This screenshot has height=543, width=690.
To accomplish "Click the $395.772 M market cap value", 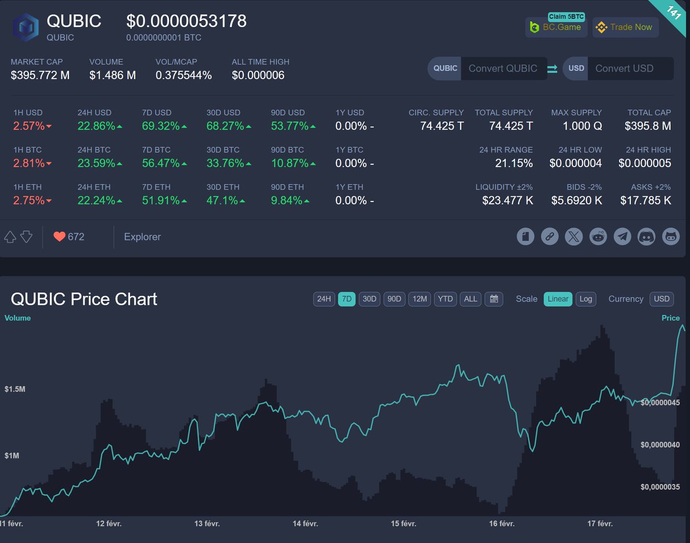I will pyautogui.click(x=40, y=75).
